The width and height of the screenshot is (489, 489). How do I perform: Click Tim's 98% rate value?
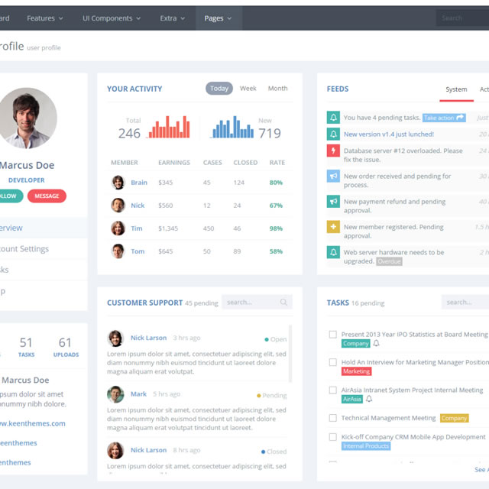click(x=276, y=228)
